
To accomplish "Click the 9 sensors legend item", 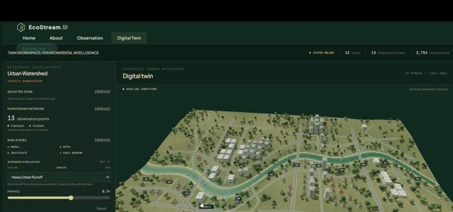I will tap(16, 126).
